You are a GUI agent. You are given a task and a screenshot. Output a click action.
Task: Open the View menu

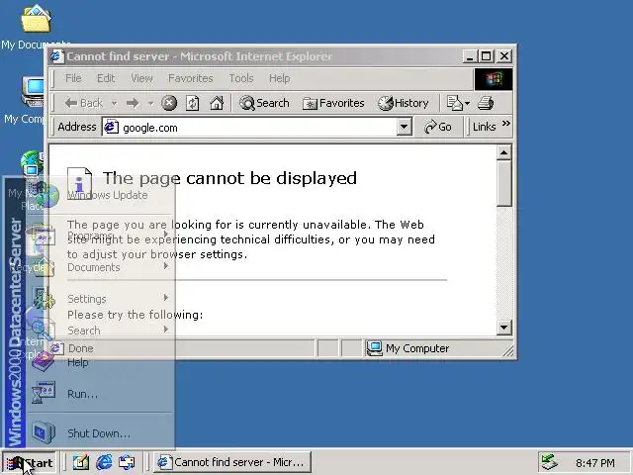(x=141, y=78)
